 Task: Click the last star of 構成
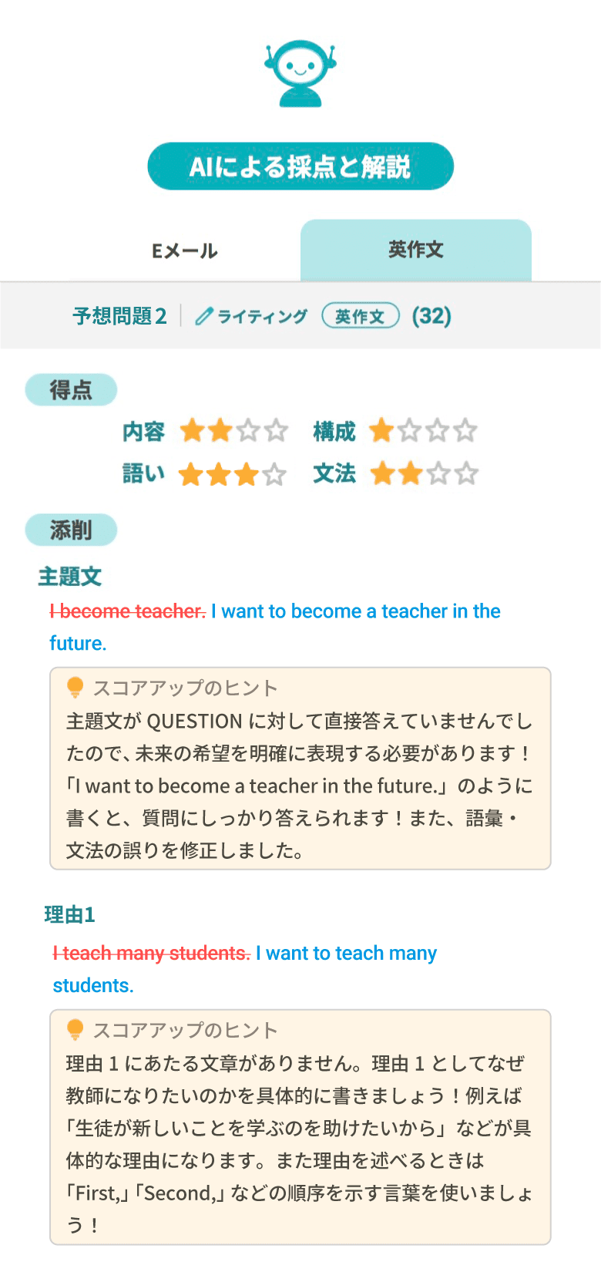click(465, 430)
